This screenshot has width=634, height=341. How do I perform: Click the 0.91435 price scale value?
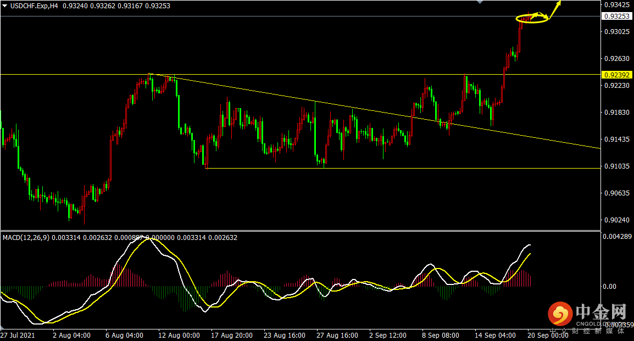coord(616,139)
